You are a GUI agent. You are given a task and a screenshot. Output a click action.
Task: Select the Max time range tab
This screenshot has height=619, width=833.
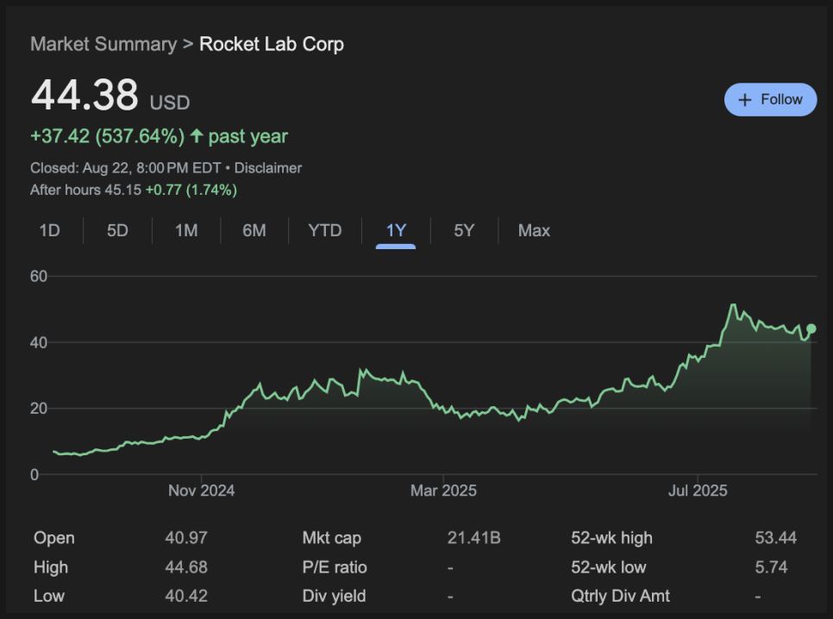pyautogui.click(x=534, y=230)
